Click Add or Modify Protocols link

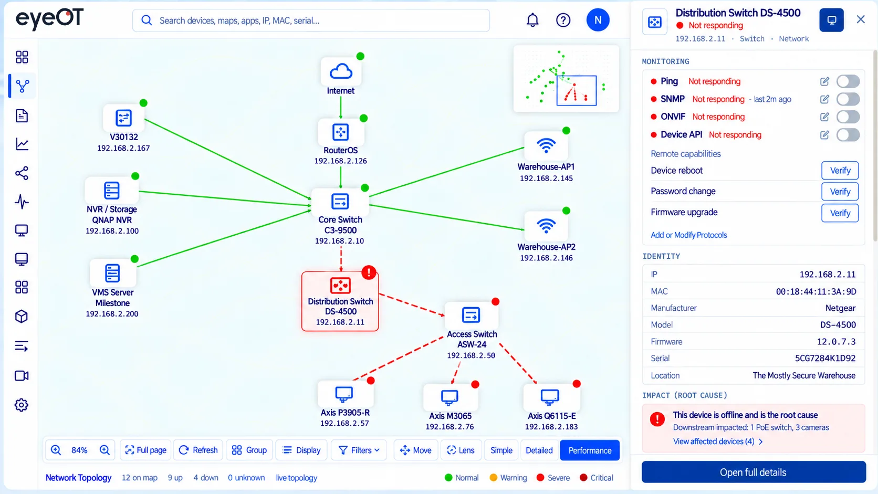pos(689,235)
